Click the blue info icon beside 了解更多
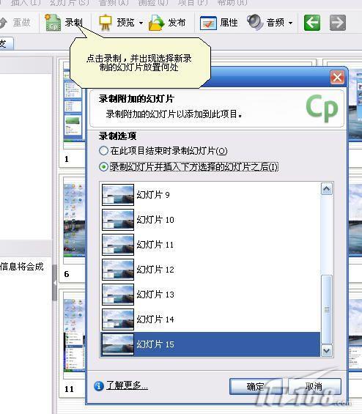This screenshot has height=414, width=362. (x=99, y=386)
